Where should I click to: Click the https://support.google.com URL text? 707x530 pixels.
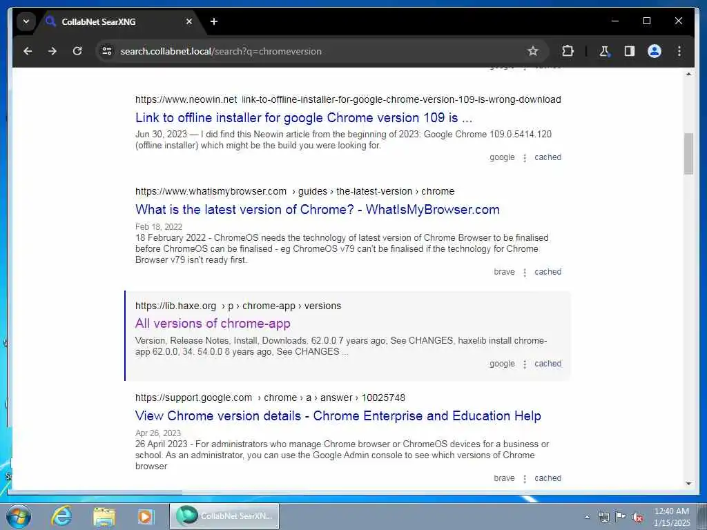click(x=193, y=397)
